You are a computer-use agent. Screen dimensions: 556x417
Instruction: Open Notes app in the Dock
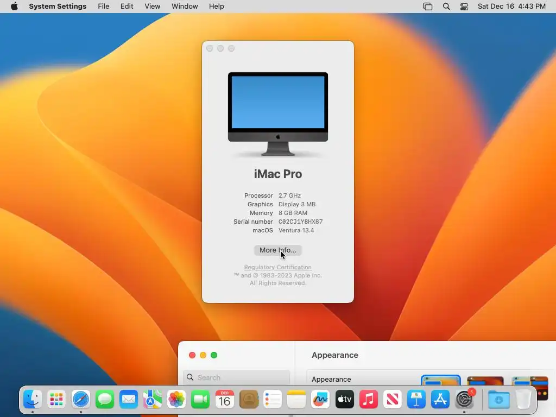click(296, 399)
